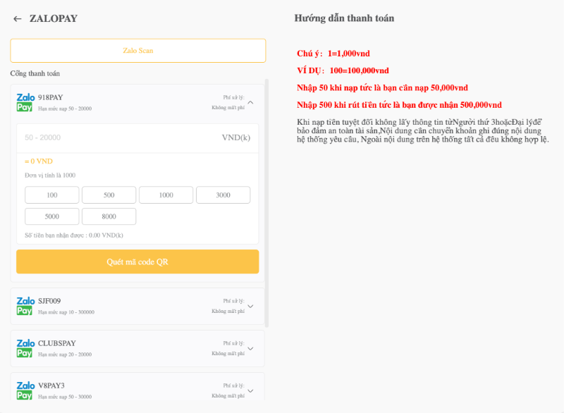Click the ZaloPay logo for CLUBSPAY
564x413 pixels.
tap(25, 348)
